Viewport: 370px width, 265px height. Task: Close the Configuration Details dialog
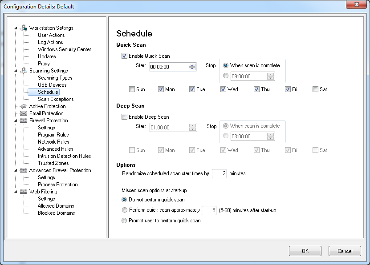(357, 6)
